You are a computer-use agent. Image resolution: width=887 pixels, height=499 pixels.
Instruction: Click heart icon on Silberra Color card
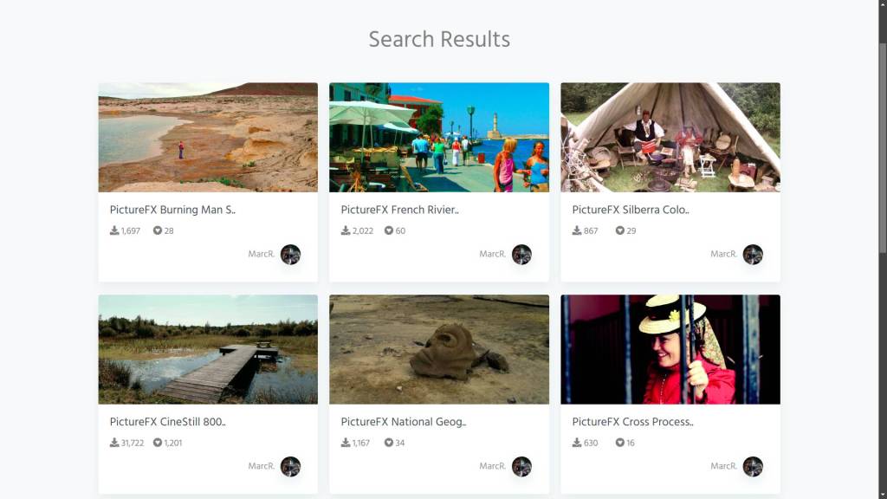[620, 230]
